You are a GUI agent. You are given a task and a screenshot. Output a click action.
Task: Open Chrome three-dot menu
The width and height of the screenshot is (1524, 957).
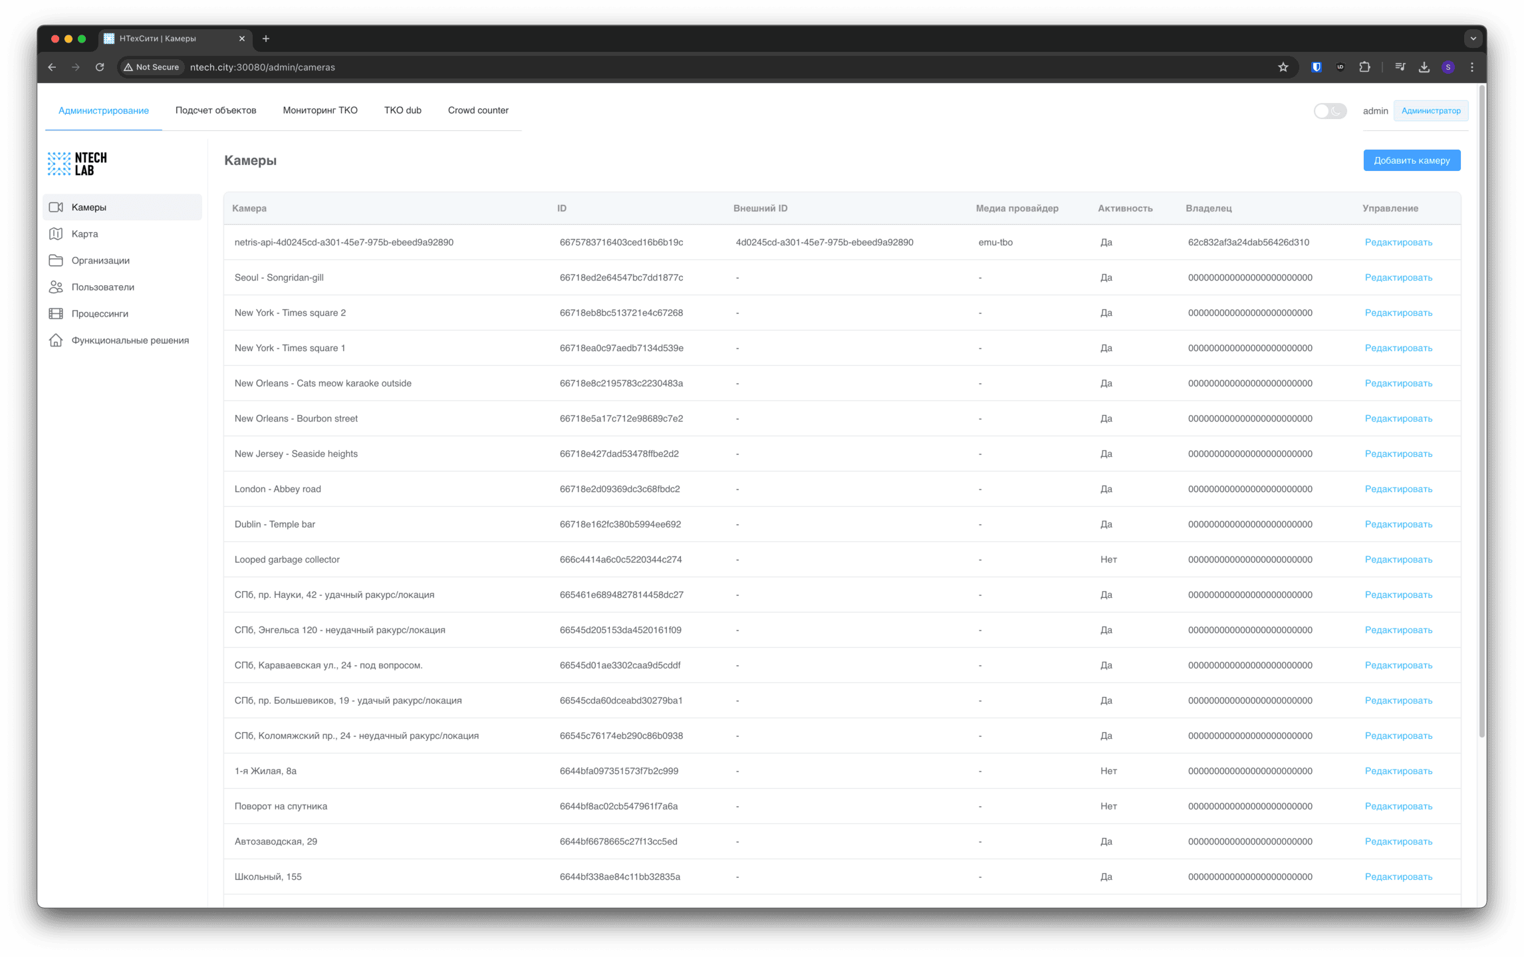coord(1471,67)
